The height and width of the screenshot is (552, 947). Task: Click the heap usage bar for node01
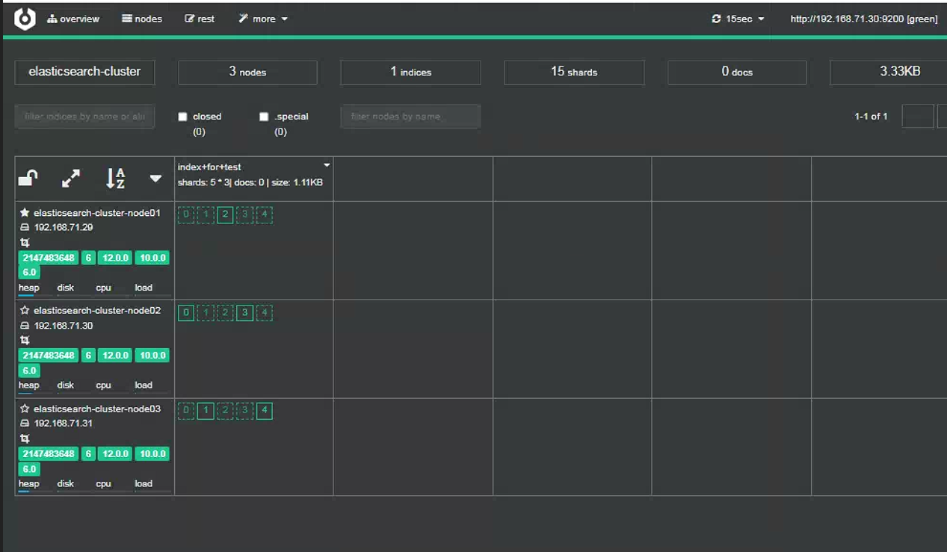pyautogui.click(x=34, y=297)
